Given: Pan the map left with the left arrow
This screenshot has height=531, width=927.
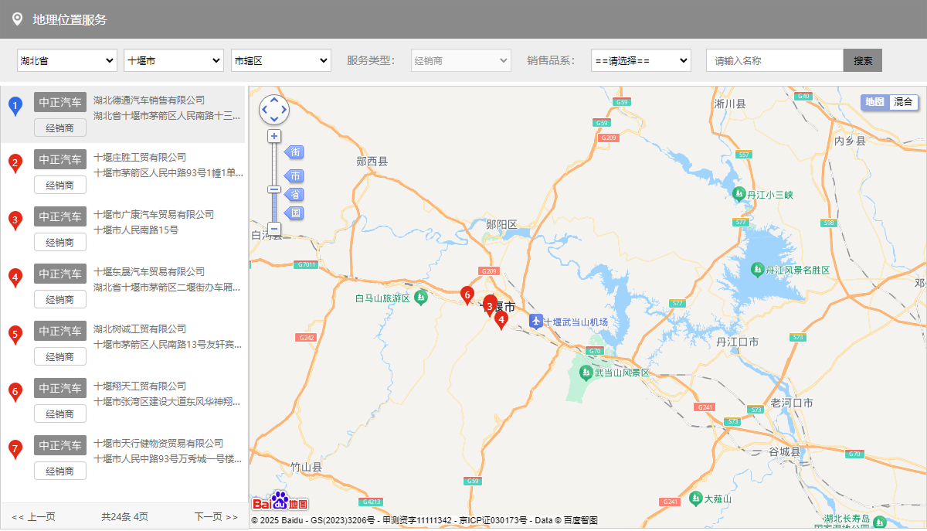Looking at the screenshot, I should coord(265,110).
